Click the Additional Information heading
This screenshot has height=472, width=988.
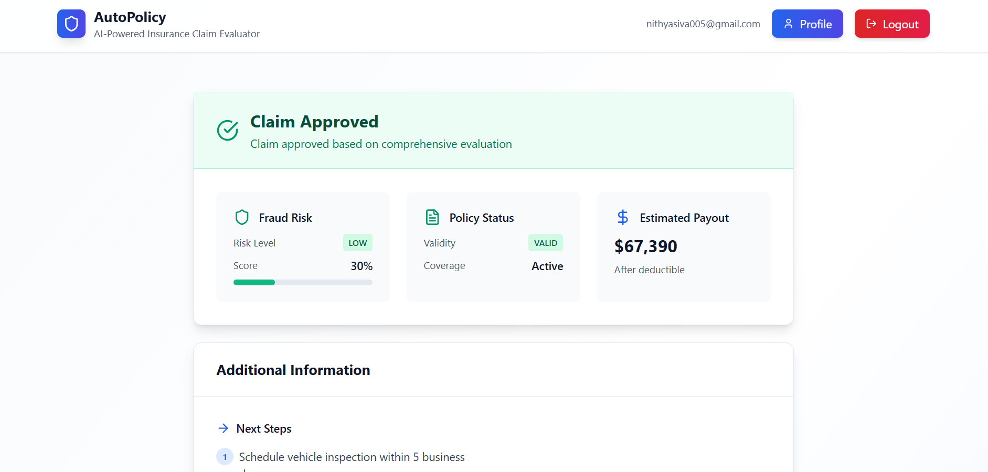[x=293, y=370]
